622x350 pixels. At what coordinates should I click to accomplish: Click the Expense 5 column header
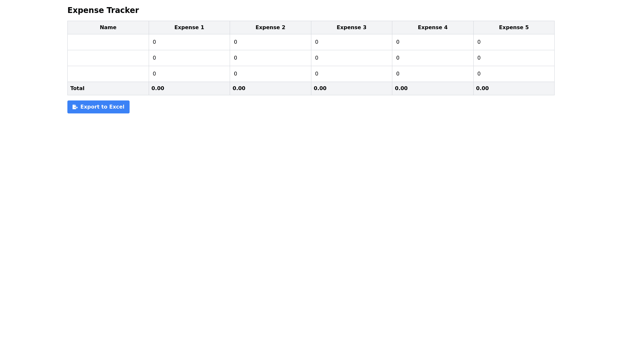coord(513,28)
